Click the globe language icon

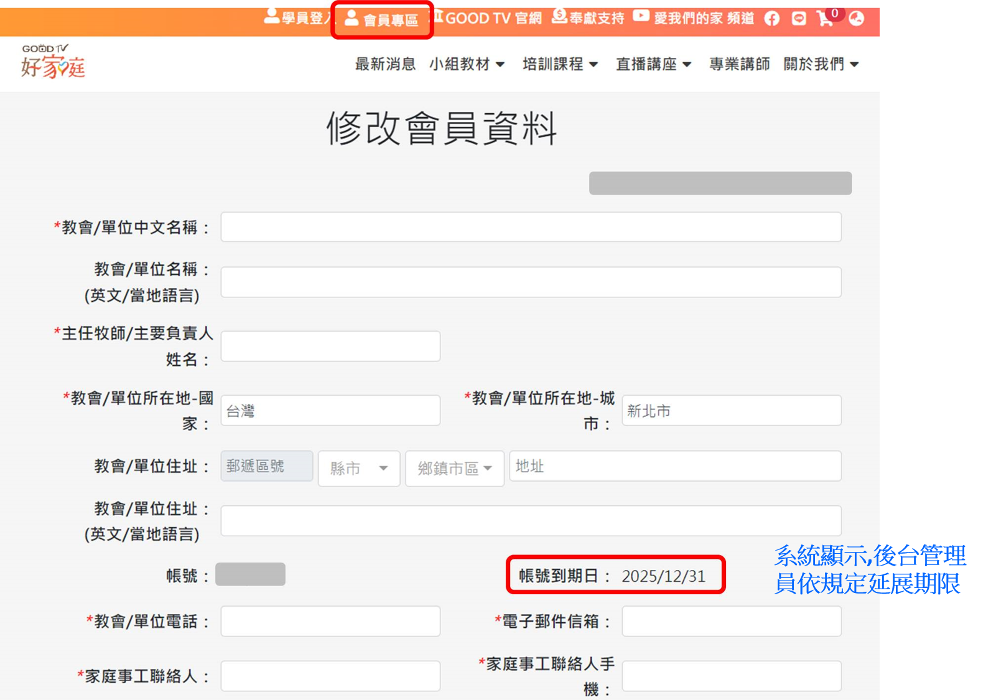[857, 19]
